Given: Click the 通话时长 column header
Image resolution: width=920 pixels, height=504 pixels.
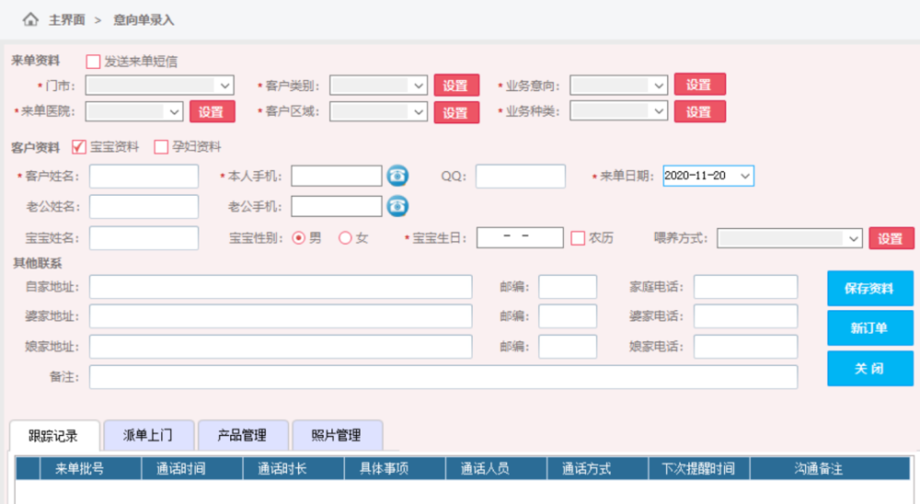Looking at the screenshot, I should pyautogui.click(x=293, y=469).
